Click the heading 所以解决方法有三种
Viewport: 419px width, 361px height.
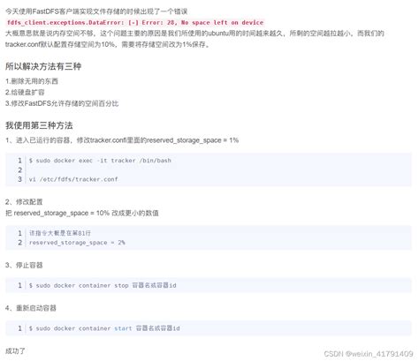[x=43, y=66]
